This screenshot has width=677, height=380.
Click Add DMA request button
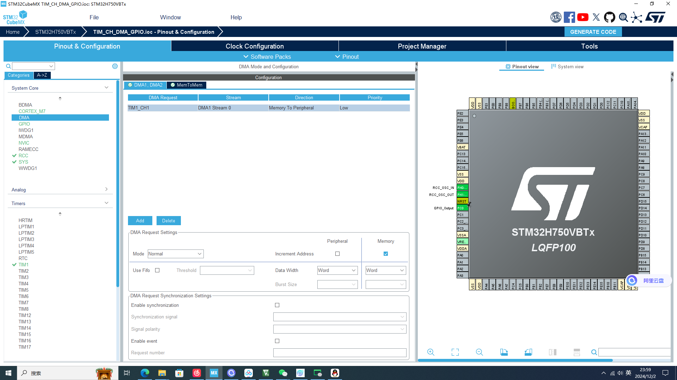pyautogui.click(x=140, y=221)
